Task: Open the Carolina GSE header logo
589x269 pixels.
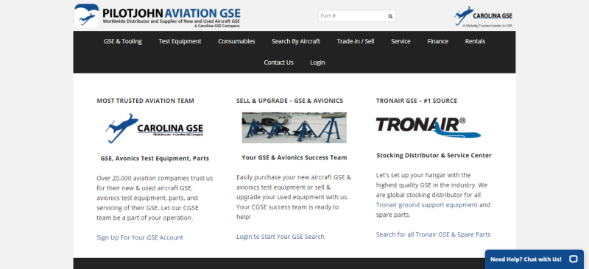Action: click(x=483, y=16)
